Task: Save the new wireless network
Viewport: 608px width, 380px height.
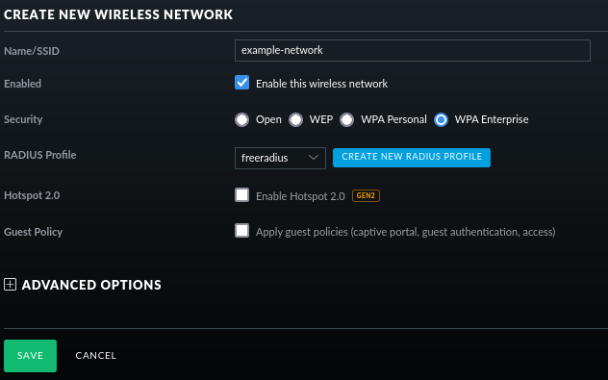Action: click(x=30, y=356)
